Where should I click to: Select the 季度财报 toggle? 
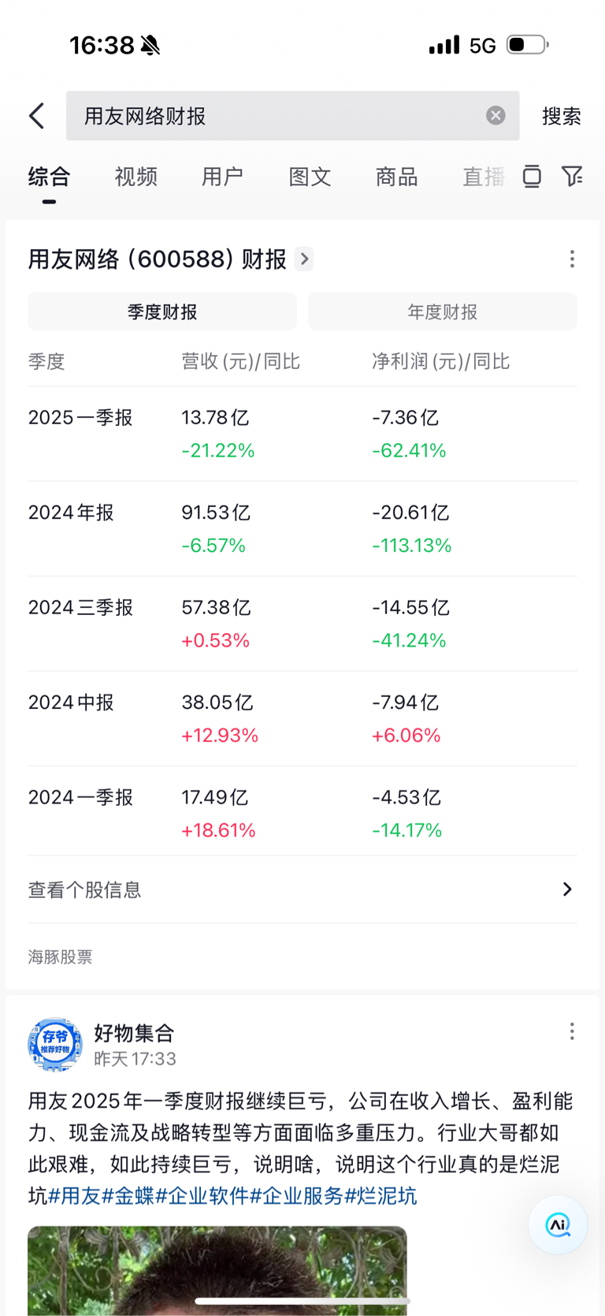[x=162, y=312]
